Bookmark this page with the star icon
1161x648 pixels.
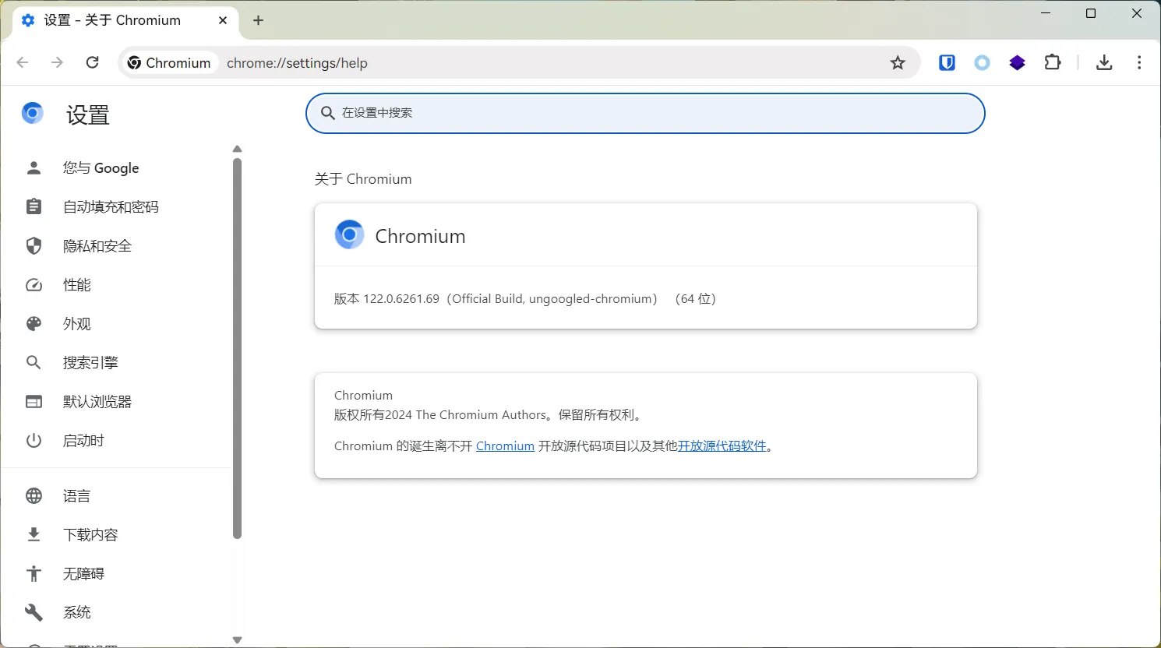click(898, 63)
